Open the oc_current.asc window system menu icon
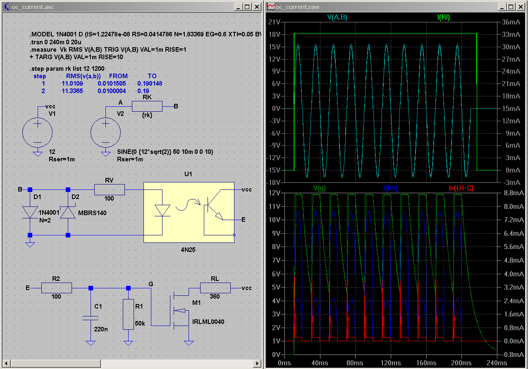The width and height of the screenshot is (528, 369). pyautogui.click(x=6, y=7)
